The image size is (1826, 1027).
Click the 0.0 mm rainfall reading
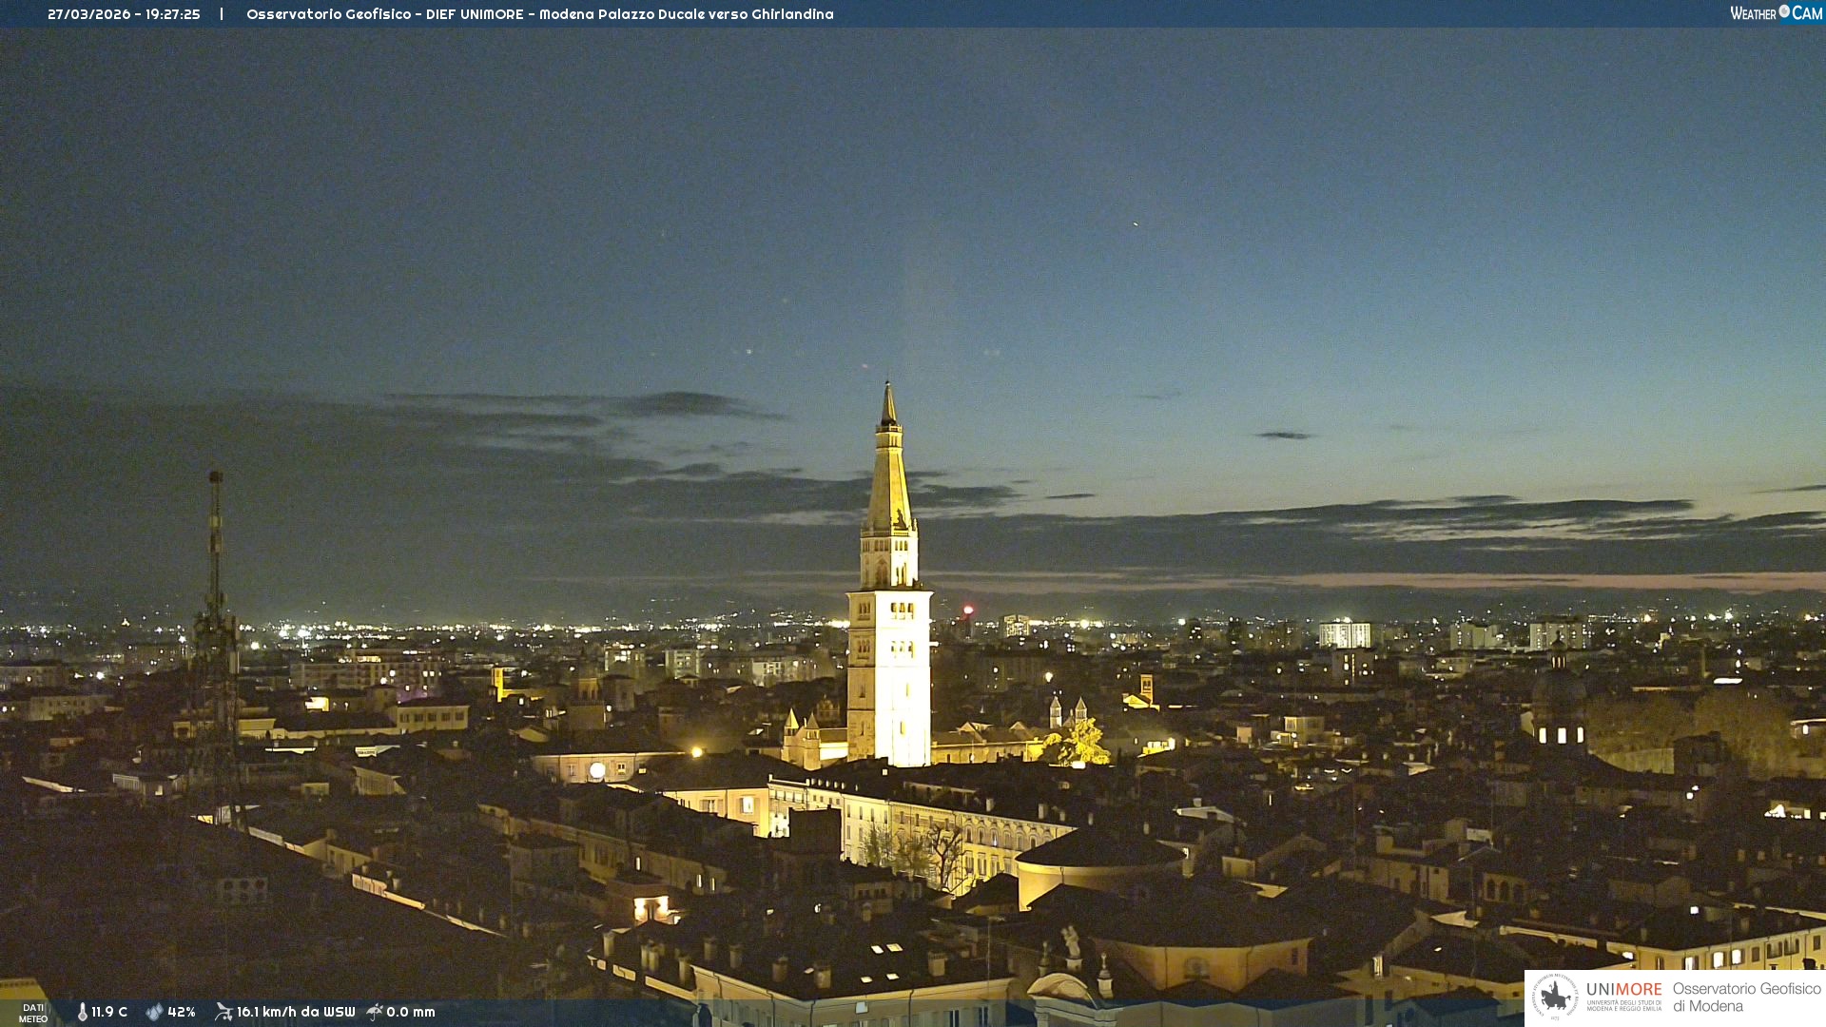[x=410, y=1012]
